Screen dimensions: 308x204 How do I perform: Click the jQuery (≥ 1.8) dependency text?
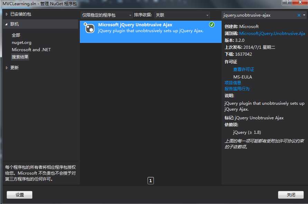tap(247, 132)
